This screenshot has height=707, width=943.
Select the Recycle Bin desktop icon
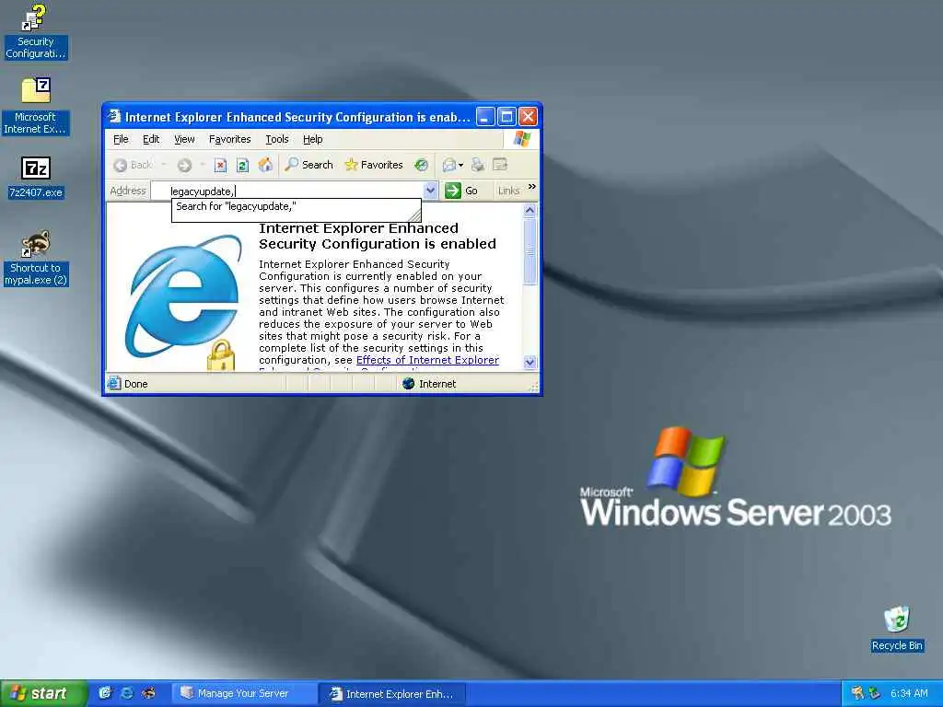(x=897, y=629)
